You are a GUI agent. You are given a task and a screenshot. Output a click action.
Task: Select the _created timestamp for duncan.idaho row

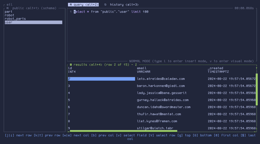pyautogui.click(x=232, y=107)
